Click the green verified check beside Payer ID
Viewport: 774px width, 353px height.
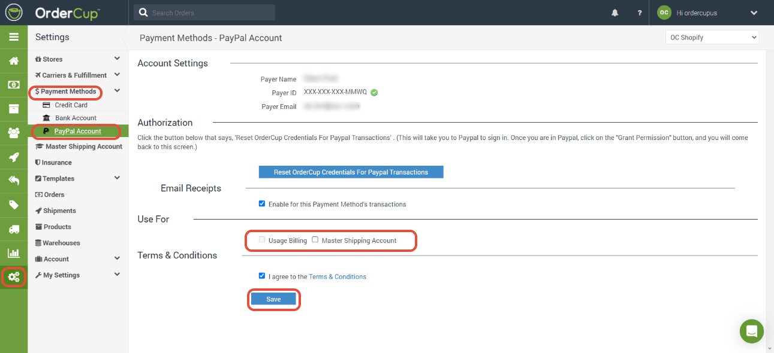(x=374, y=92)
